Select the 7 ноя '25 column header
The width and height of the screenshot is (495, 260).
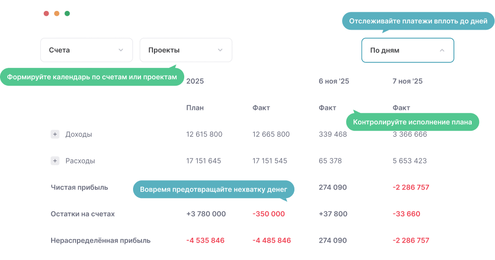407,81
